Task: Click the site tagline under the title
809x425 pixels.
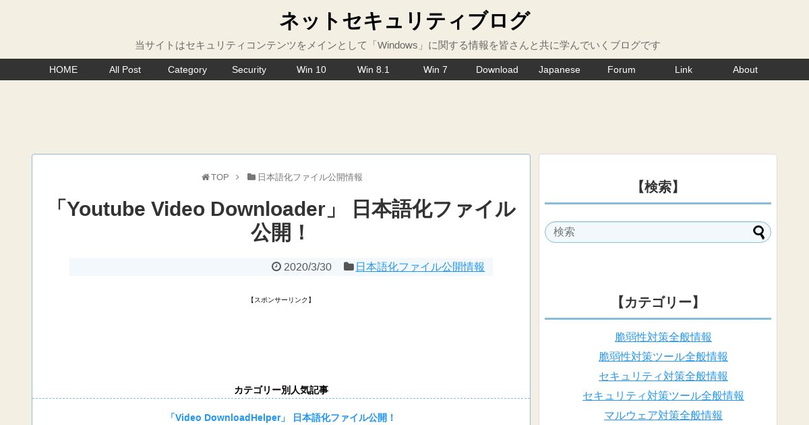Action: pos(398,45)
